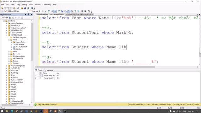The width and height of the screenshot is (201, 113).
Task: Click the Parse checkmark icon
Action: pyautogui.click(x=46, y=11)
